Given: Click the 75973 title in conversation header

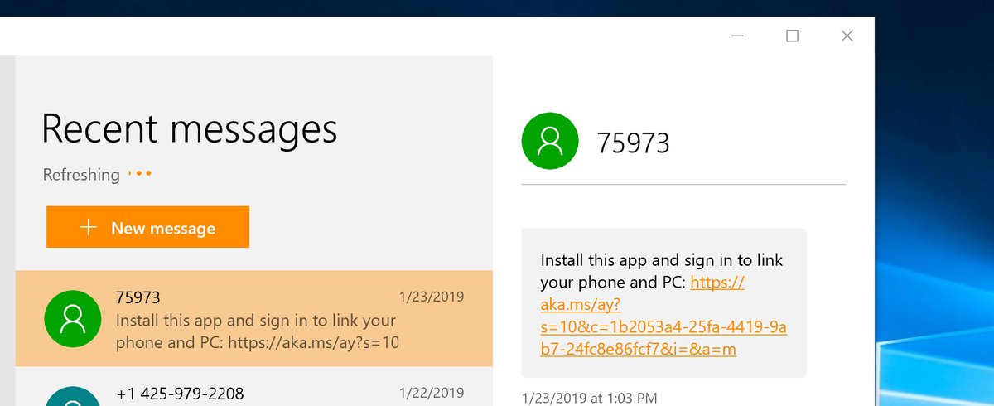Looking at the screenshot, I should pyautogui.click(x=633, y=143).
